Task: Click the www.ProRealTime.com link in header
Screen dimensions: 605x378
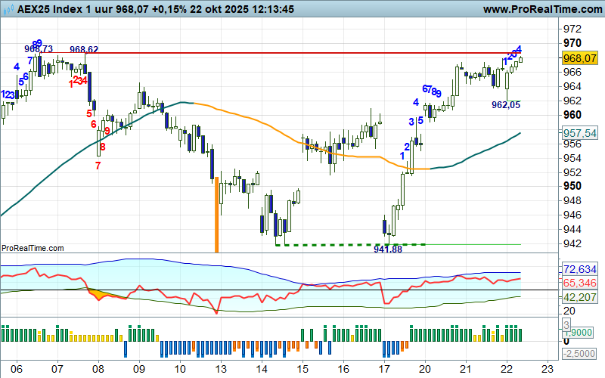Action: tap(542, 9)
